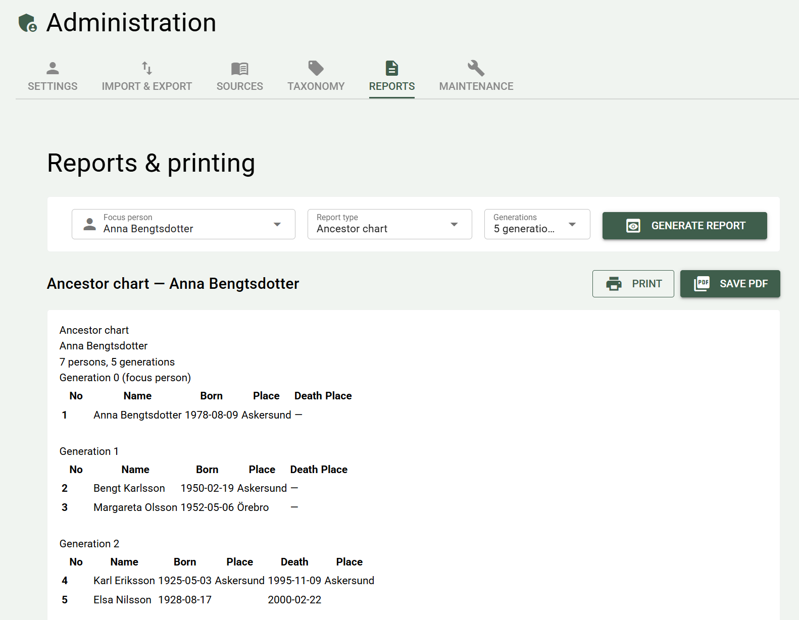This screenshot has height=620, width=799.
Task: Click the Elsa Nilsson row
Action: click(218, 600)
